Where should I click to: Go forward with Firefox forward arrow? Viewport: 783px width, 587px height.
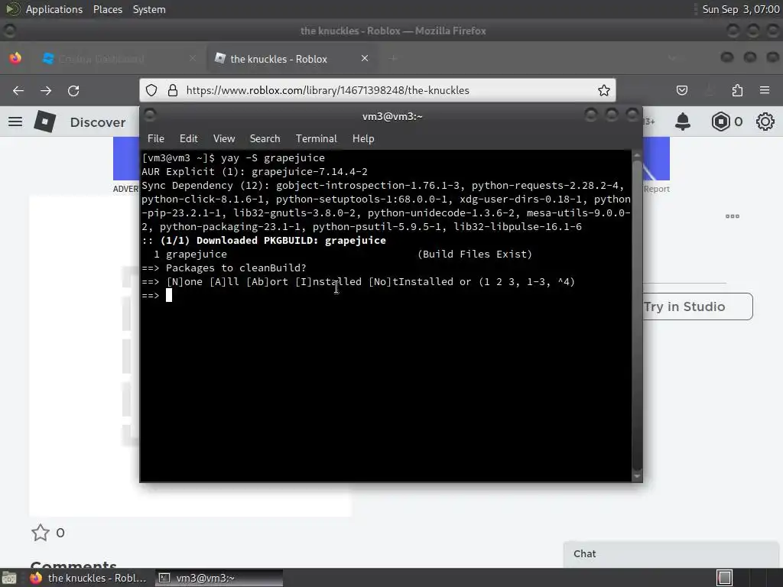[46, 90]
